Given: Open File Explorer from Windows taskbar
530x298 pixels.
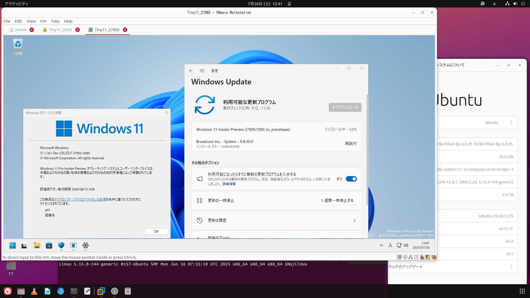Looking at the screenshot, I should pyautogui.click(x=37, y=245).
